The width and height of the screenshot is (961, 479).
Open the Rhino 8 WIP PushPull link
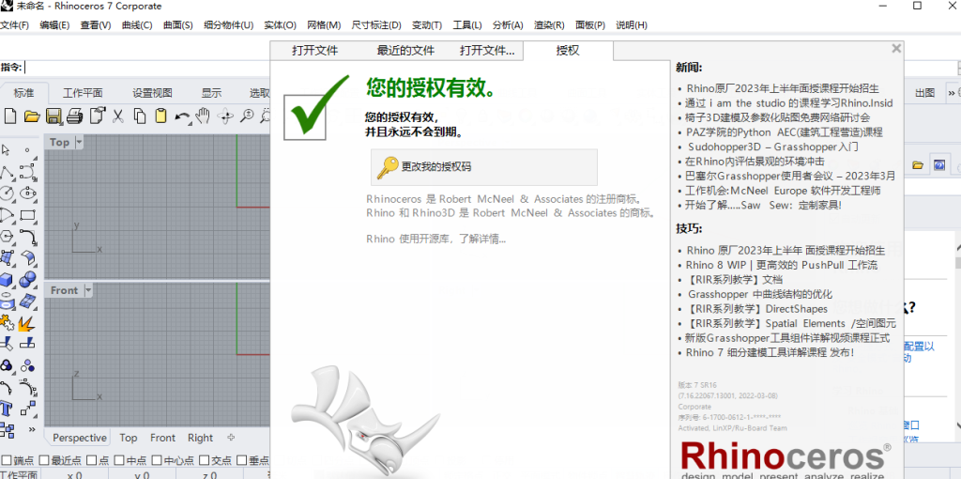(x=782, y=265)
